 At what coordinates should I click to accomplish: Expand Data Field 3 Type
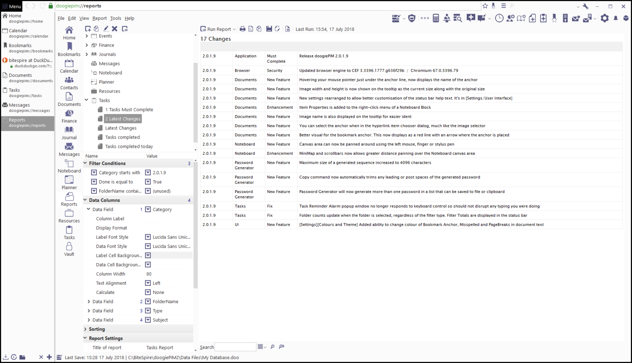point(89,311)
